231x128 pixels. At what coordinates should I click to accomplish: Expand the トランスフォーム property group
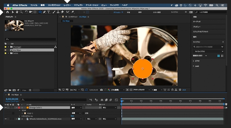(19, 116)
